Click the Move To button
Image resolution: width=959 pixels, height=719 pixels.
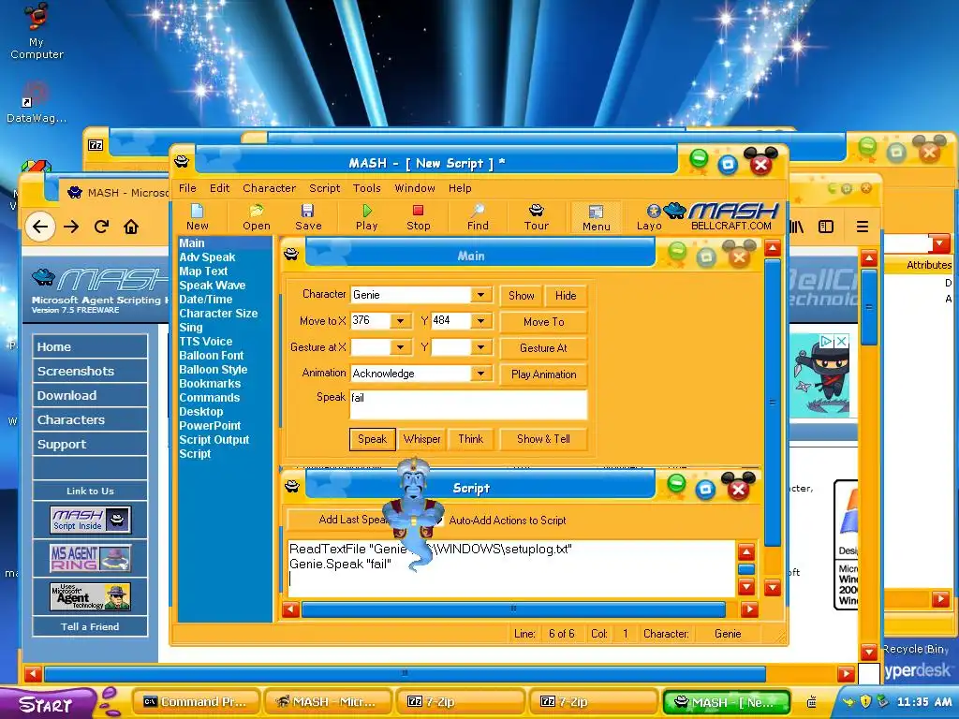click(544, 322)
